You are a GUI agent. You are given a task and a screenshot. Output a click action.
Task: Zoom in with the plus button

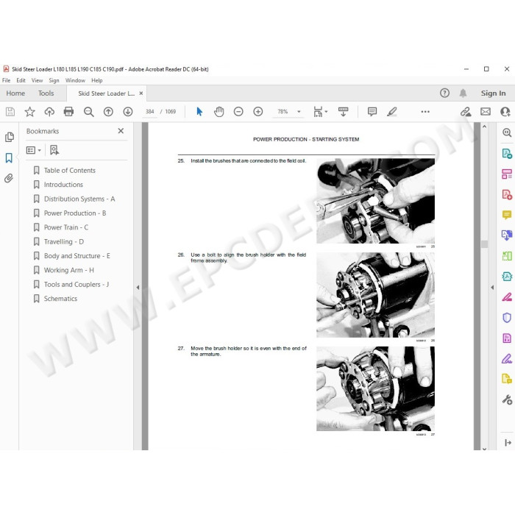coord(258,112)
